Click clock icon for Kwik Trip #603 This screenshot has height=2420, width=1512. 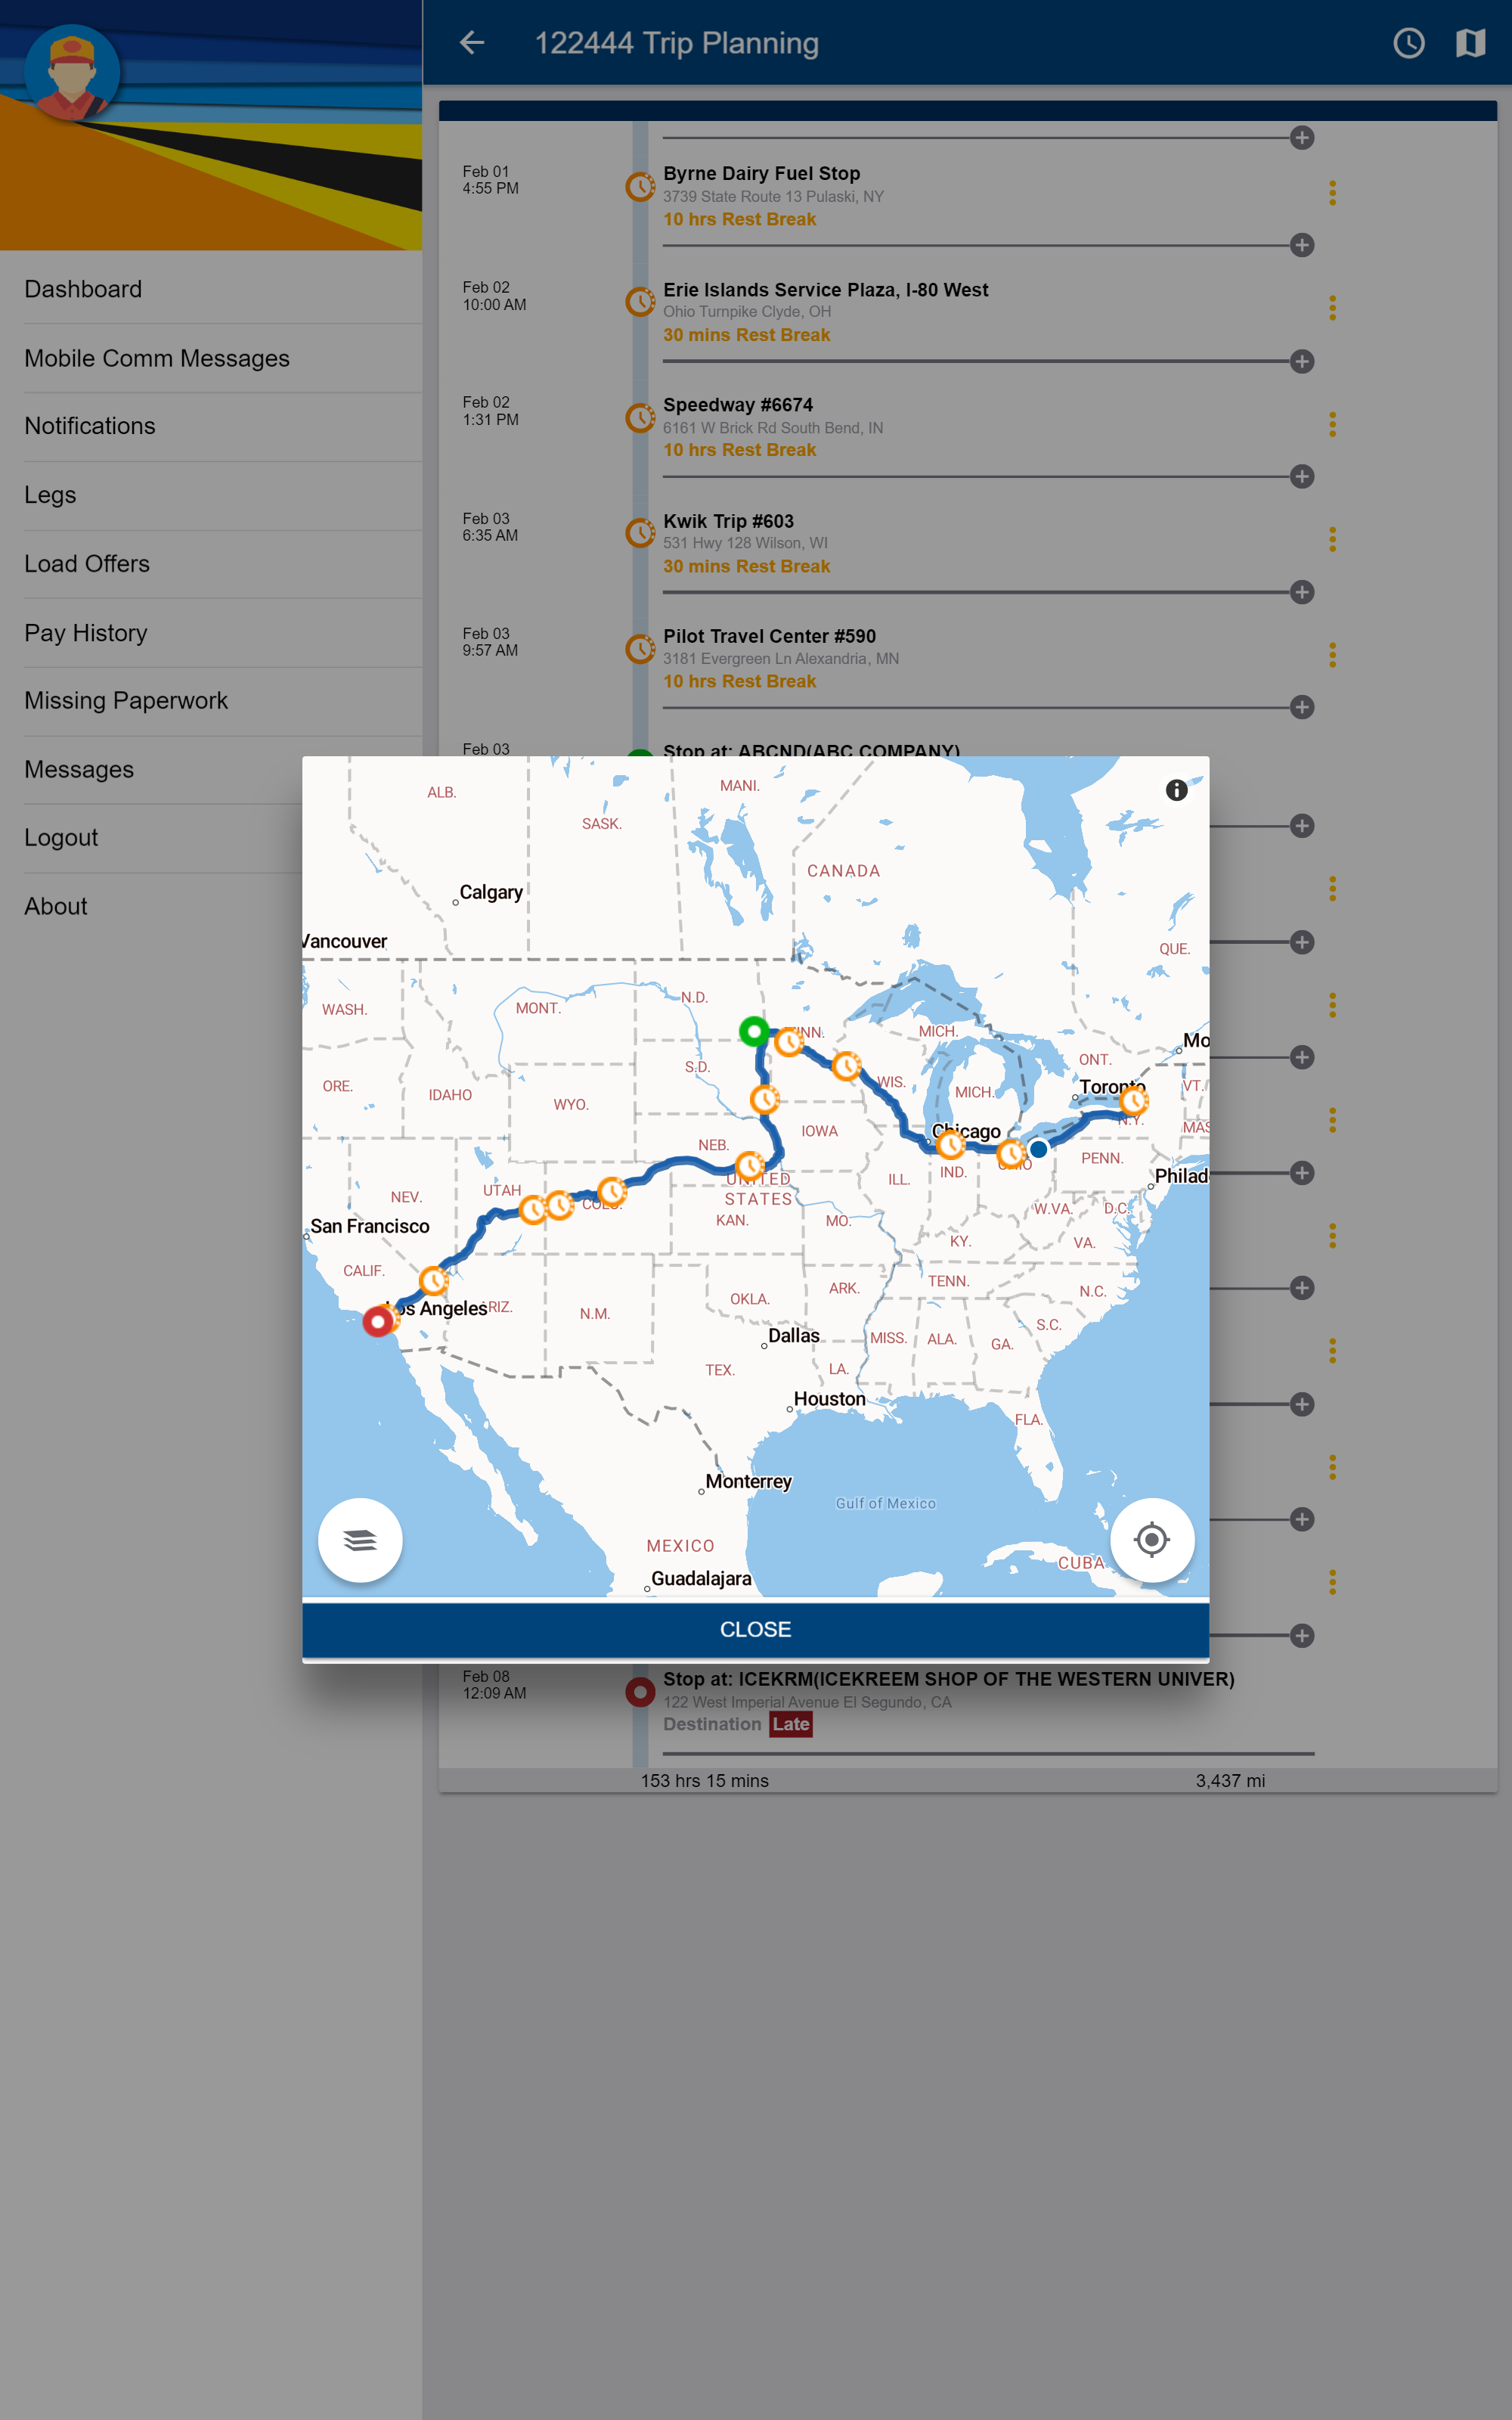(640, 533)
